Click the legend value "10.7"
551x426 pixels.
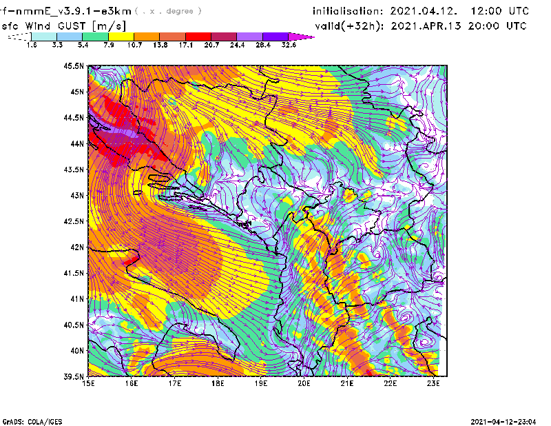click(134, 45)
